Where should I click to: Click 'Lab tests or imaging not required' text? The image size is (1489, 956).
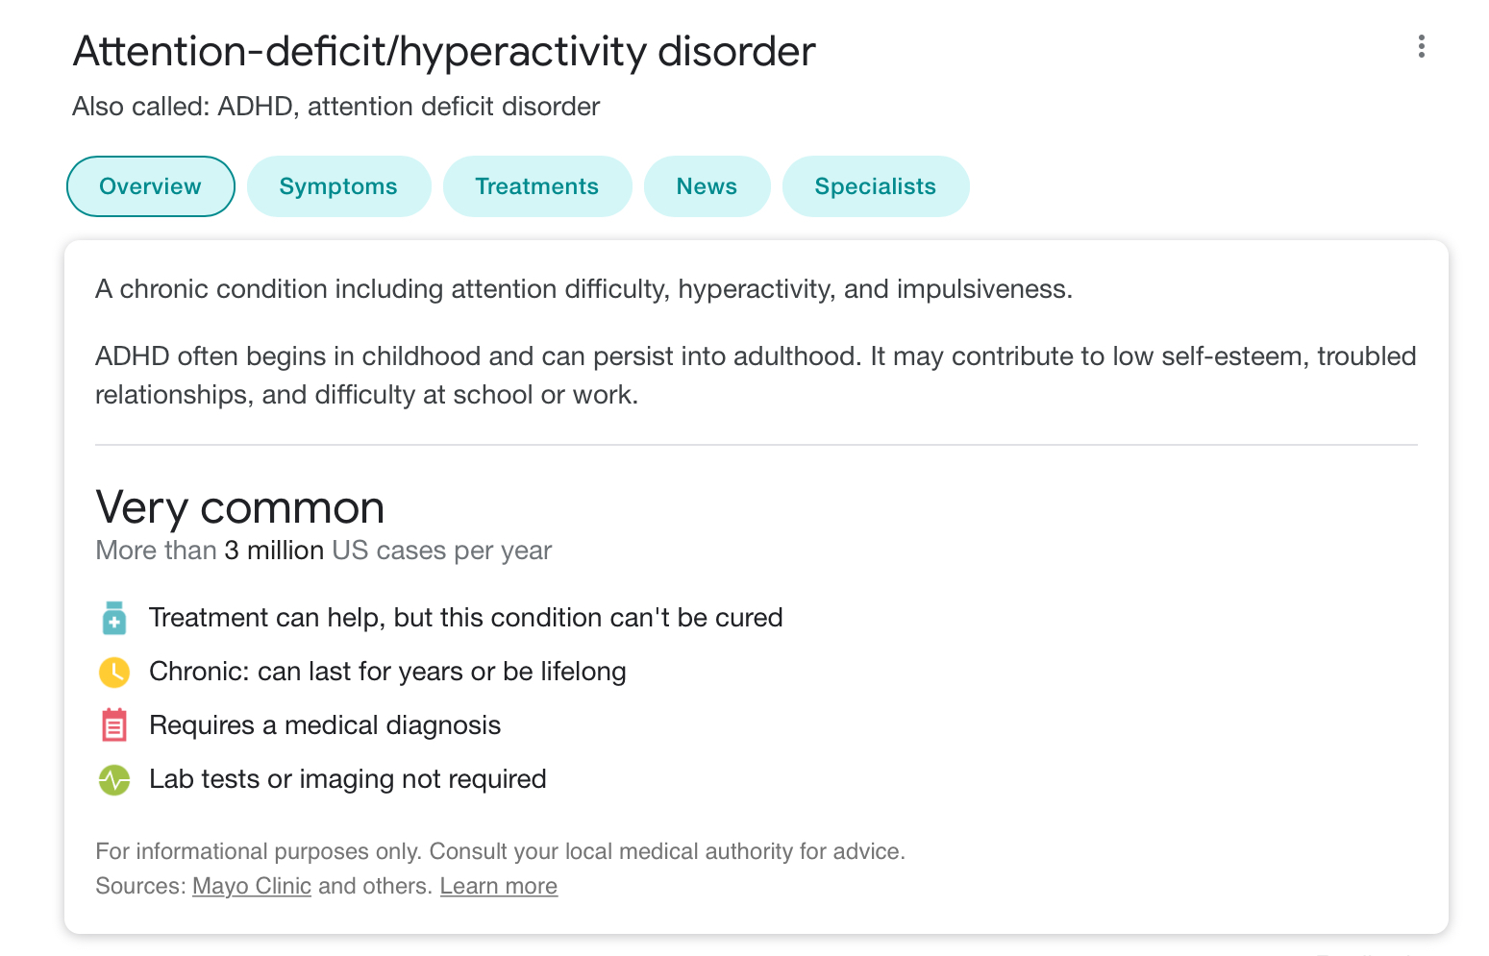click(348, 779)
